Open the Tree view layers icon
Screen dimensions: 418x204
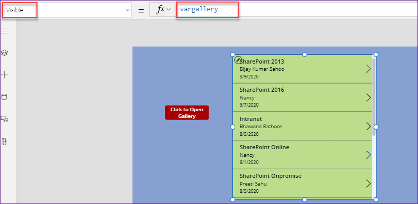[5, 53]
